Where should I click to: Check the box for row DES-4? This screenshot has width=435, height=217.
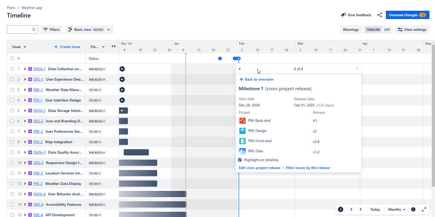(x=12, y=204)
